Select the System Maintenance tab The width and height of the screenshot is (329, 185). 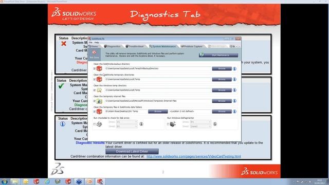click(x=162, y=46)
